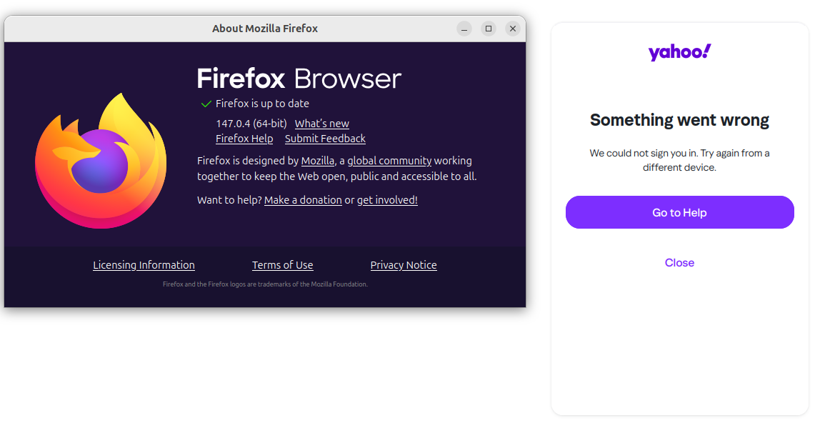Close the About Mozilla Firefox dialog

coord(513,29)
